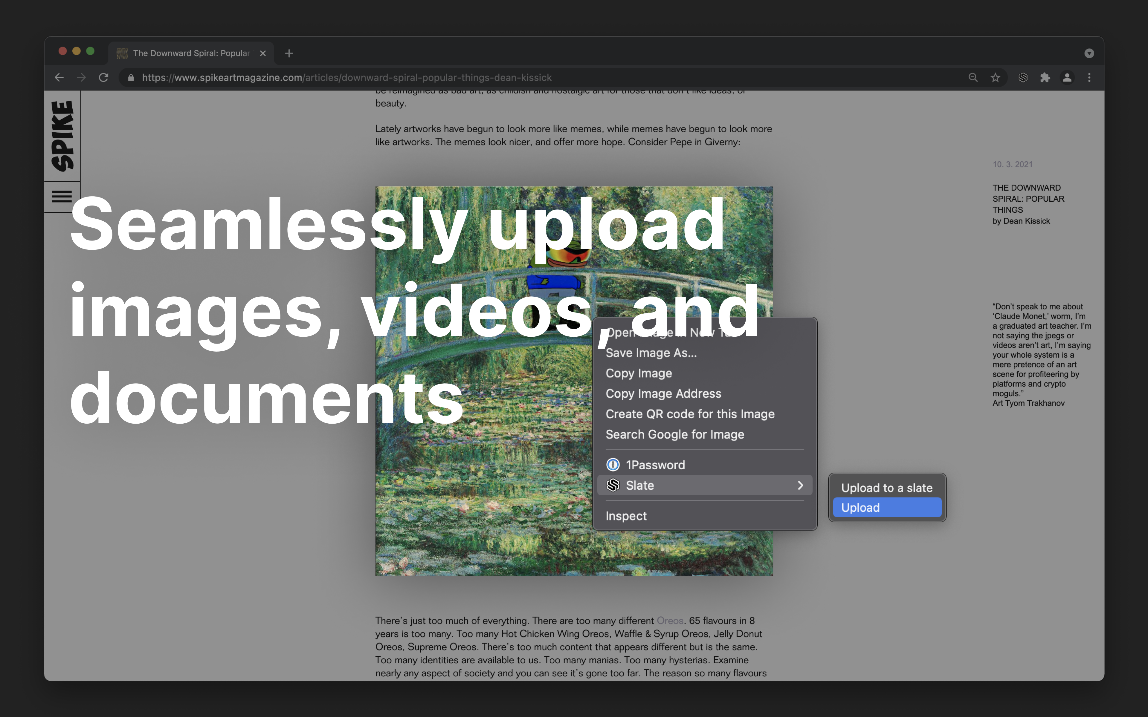Image resolution: width=1148 pixels, height=717 pixels.
Task: Click the Slate logo icon in context menu
Action: [613, 485]
